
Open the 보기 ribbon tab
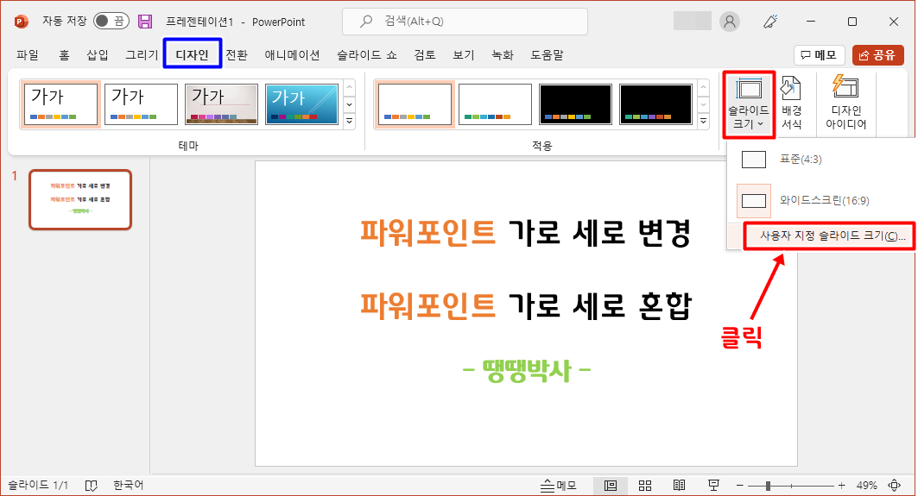[464, 54]
